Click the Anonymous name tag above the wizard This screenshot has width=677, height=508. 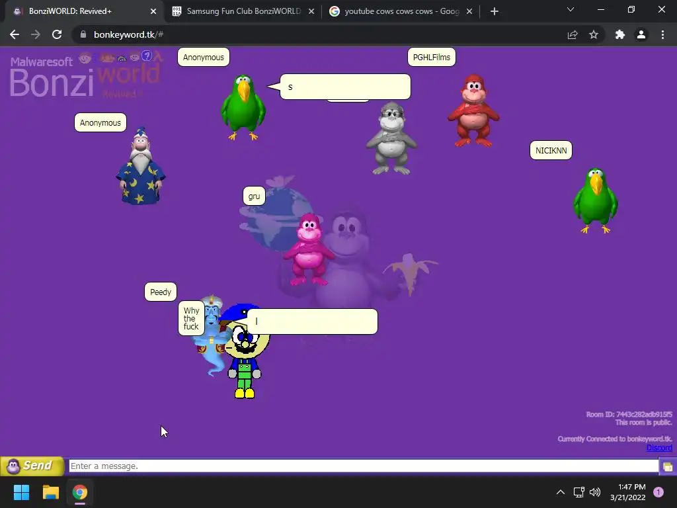100,122
